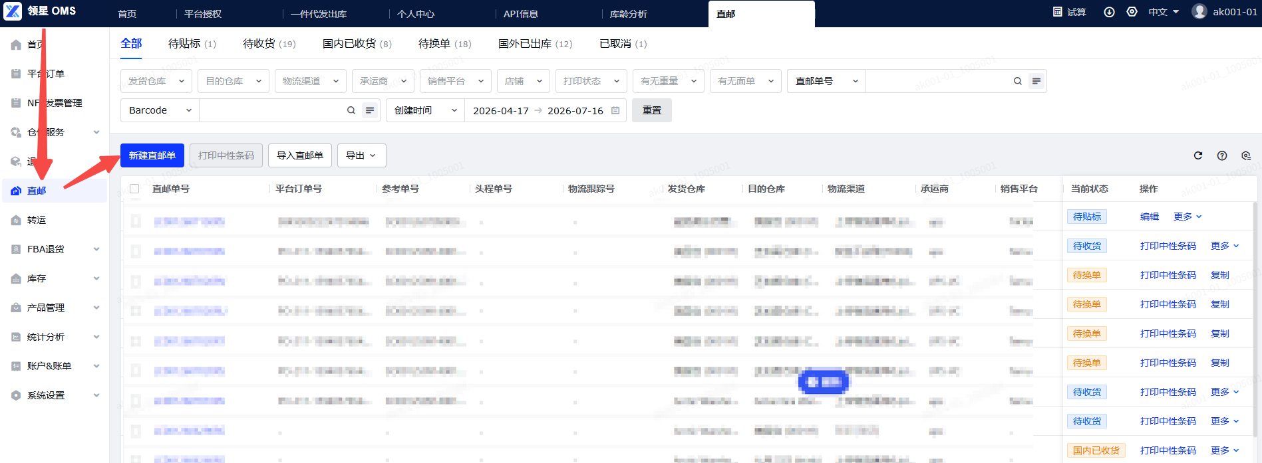The height and width of the screenshot is (463, 1262).
Task: Open the 承运商 filter dropdown
Action: (383, 81)
